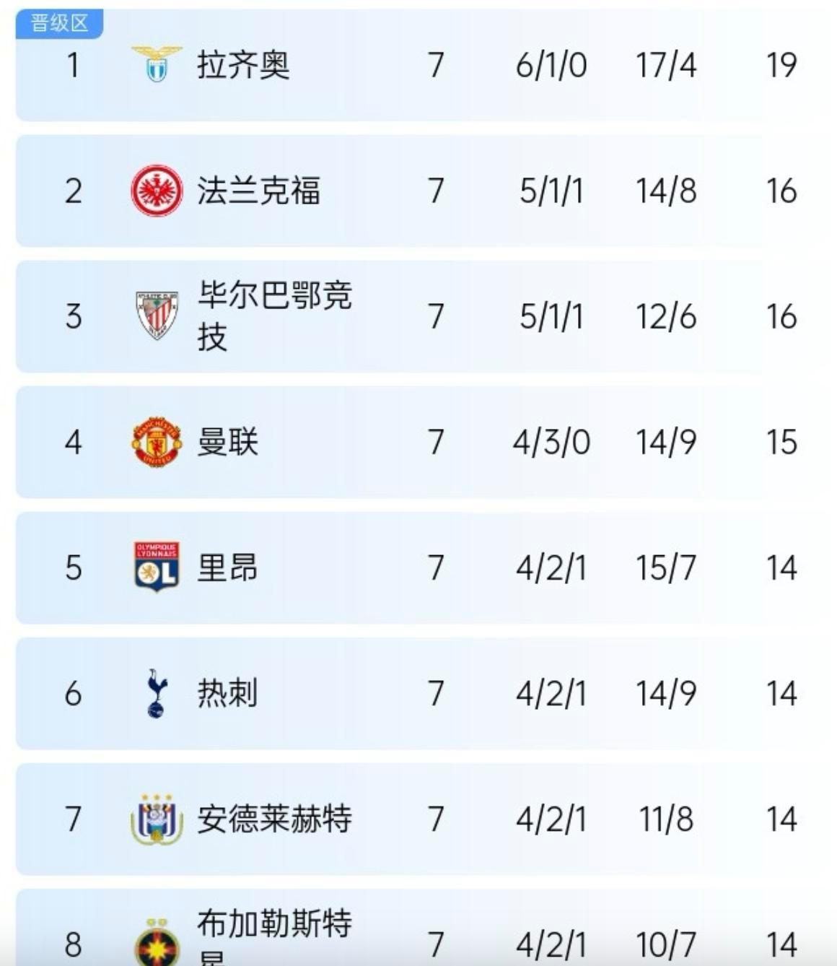Open team name 毕尔巴鄂竞技
This screenshot has width=837, height=966.
tap(274, 316)
